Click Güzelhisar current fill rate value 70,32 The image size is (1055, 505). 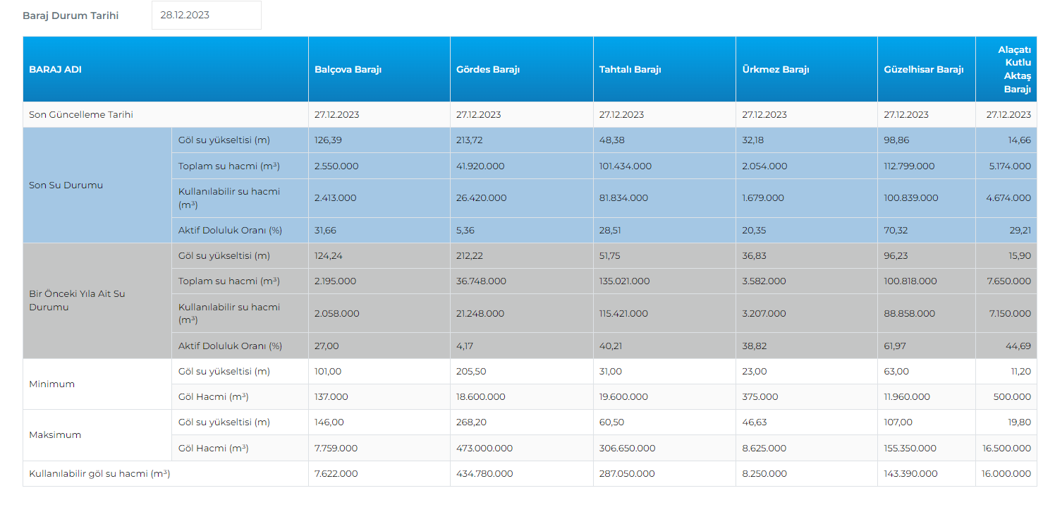pos(896,231)
